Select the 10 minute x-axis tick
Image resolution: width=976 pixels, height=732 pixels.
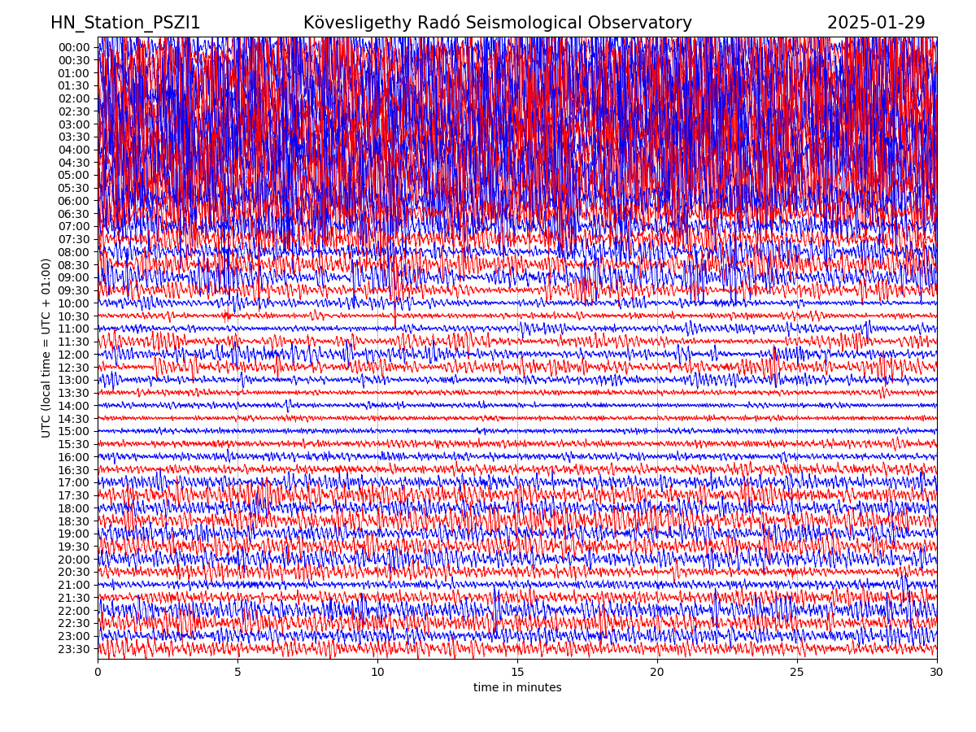(x=377, y=672)
